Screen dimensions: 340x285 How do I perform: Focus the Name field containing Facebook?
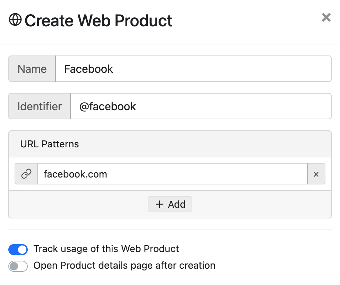tap(194, 69)
